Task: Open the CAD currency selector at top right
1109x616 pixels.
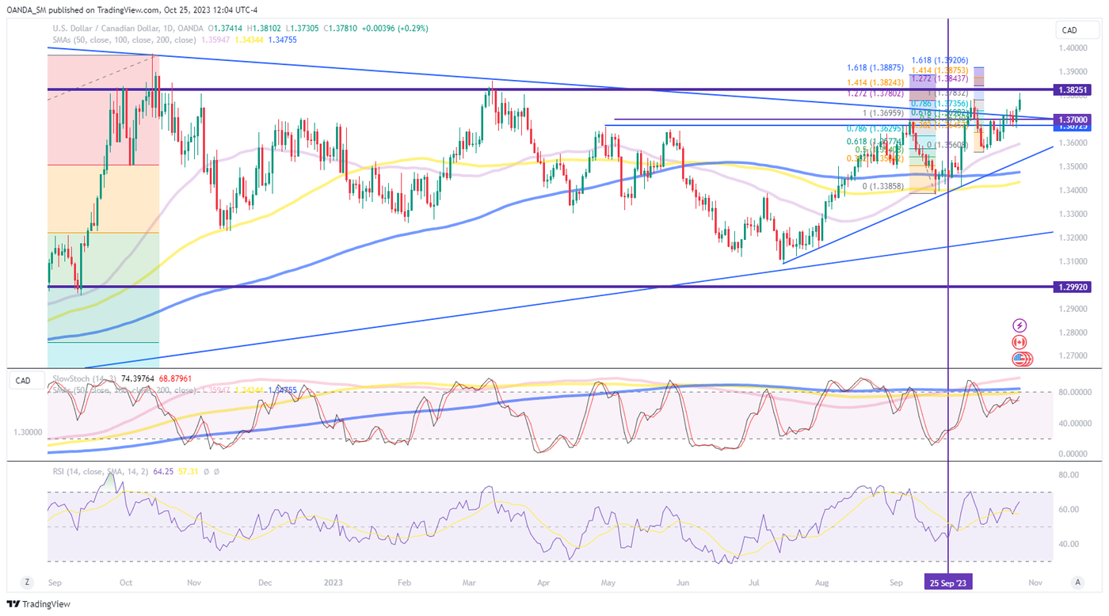Action: (1077, 31)
